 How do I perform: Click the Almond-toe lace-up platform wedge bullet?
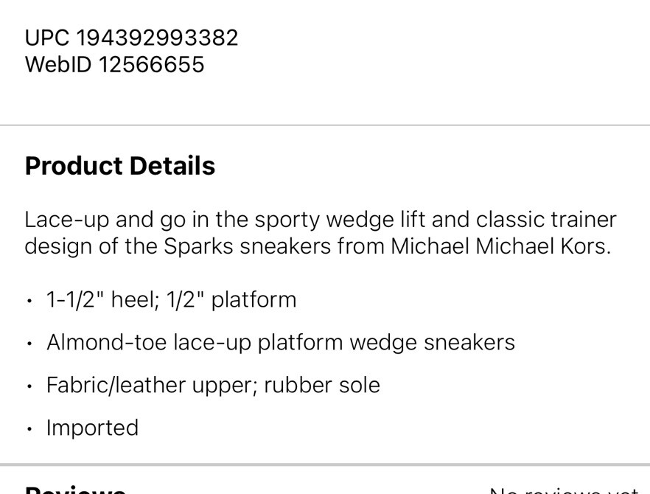[x=280, y=343]
